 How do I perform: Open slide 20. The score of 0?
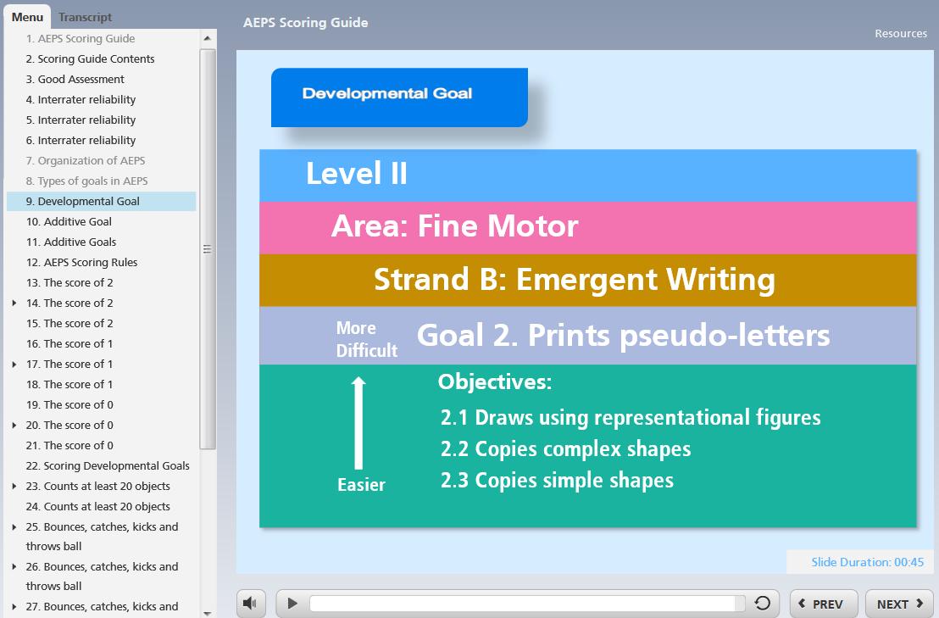point(69,426)
